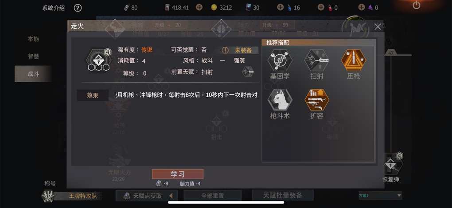Tap the 走火 talent hexagon icon

pyautogui.click(x=98, y=61)
